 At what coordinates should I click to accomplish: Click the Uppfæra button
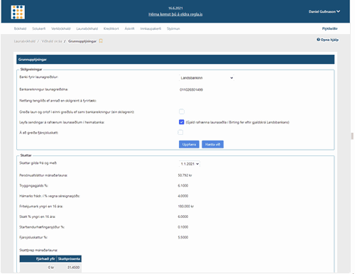tap(189, 144)
